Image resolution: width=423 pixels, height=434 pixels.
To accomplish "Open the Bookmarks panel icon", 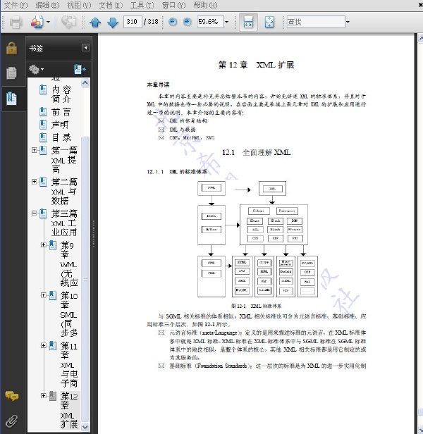I will tap(12, 98).
